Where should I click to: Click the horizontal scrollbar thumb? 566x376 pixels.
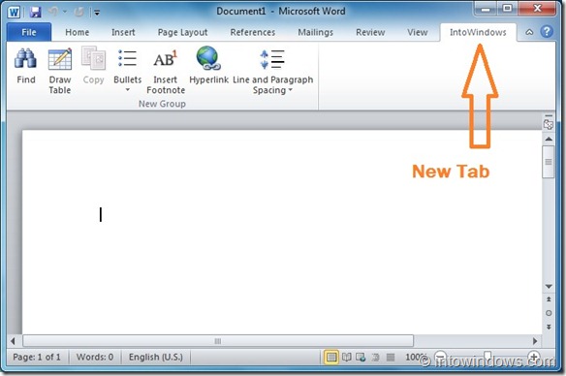218,341
